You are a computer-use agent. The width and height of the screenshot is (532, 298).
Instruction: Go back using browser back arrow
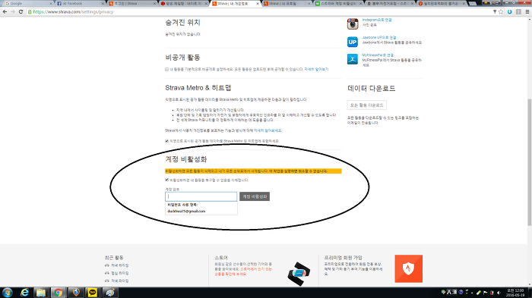[x=5, y=11]
